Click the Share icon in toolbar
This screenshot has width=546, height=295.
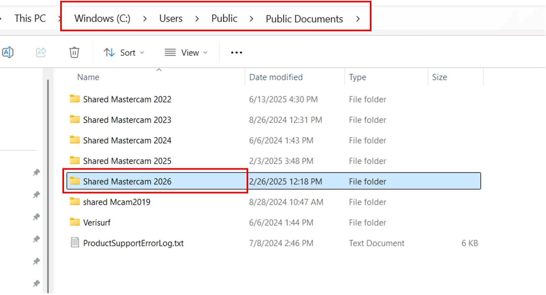click(41, 52)
